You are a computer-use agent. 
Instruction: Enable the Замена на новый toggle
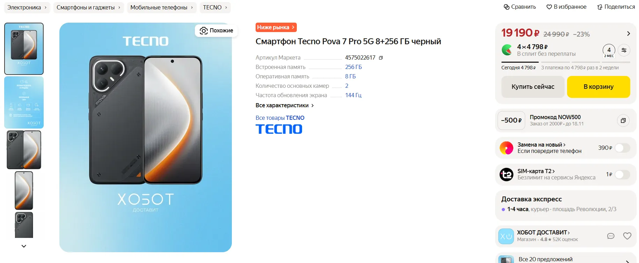click(x=622, y=148)
